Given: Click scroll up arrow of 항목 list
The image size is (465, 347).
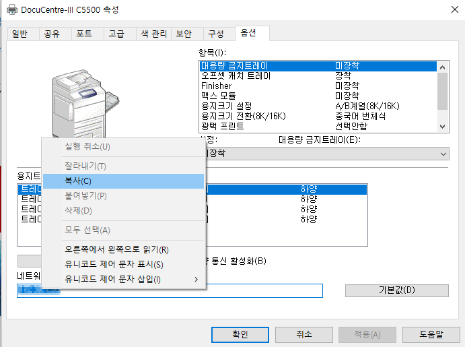Looking at the screenshot, I should coord(443,67).
